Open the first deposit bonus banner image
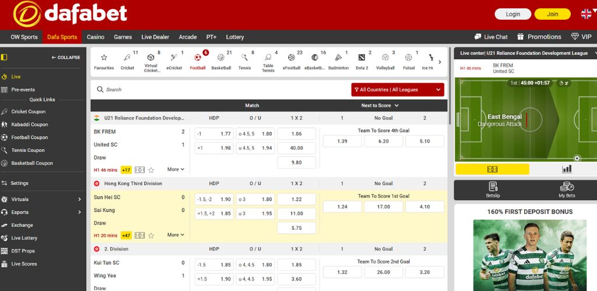Screen dimensions: 597x291 coord(530,255)
